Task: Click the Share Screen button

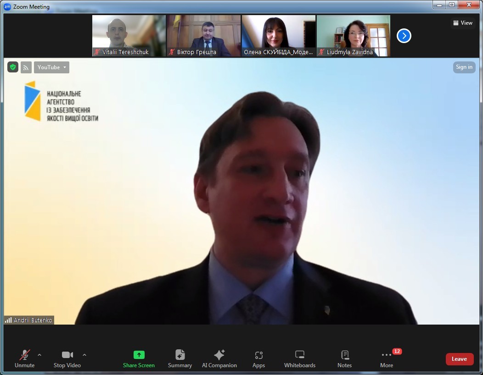Action: (139, 358)
